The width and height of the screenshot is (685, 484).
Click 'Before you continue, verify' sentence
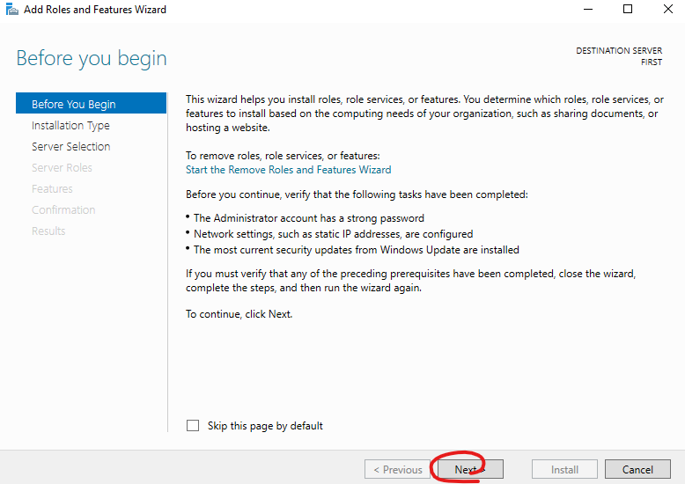pos(357,194)
